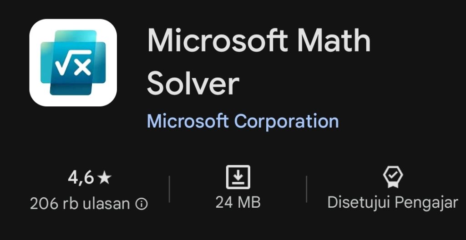Open the Microsoft Corporation developer page

243,121
